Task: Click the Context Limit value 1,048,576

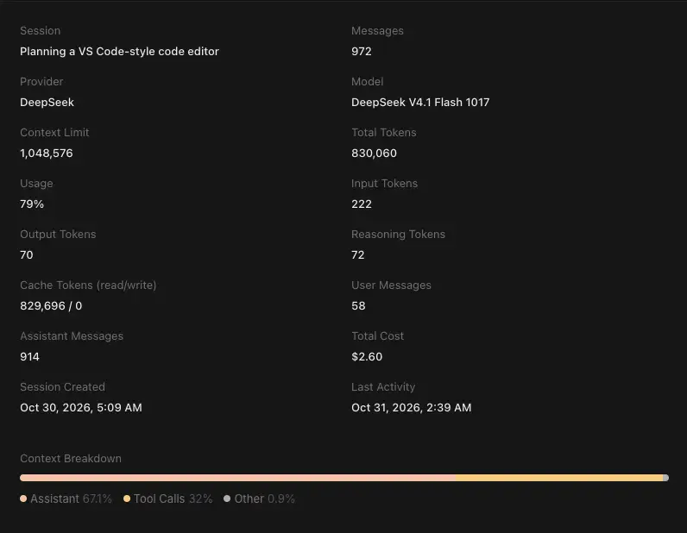Action: coord(47,153)
